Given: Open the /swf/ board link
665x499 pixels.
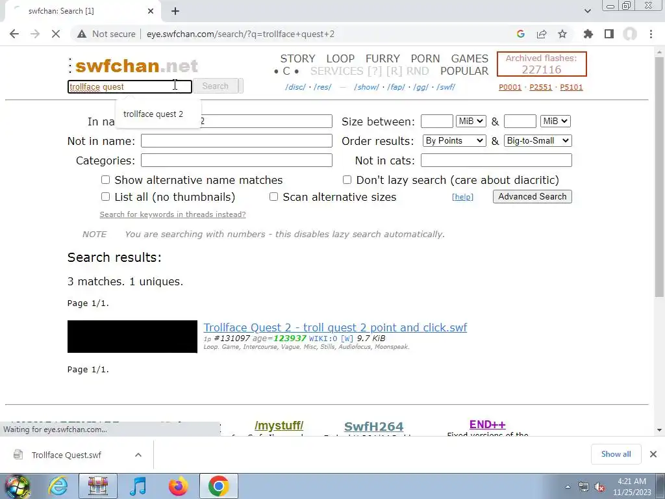Looking at the screenshot, I should click(x=445, y=87).
